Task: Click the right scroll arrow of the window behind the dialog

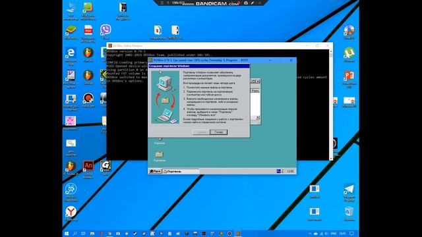Action: 258,117
